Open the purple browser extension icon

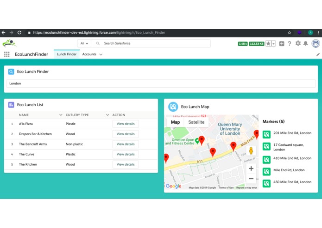(x=299, y=32)
